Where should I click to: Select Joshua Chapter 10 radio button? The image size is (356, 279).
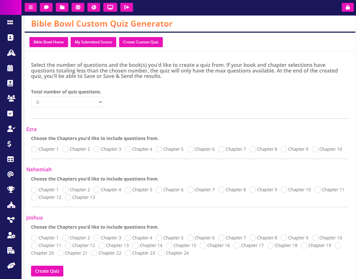click(x=315, y=238)
